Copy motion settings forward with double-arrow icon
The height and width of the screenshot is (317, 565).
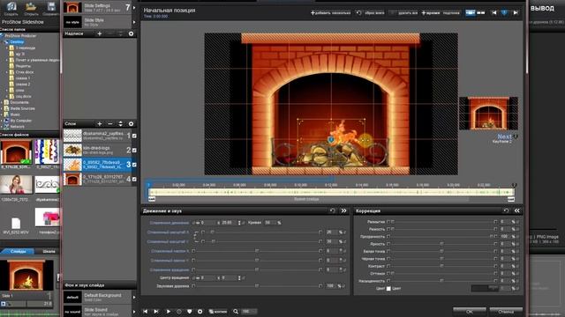pyautogui.click(x=343, y=210)
